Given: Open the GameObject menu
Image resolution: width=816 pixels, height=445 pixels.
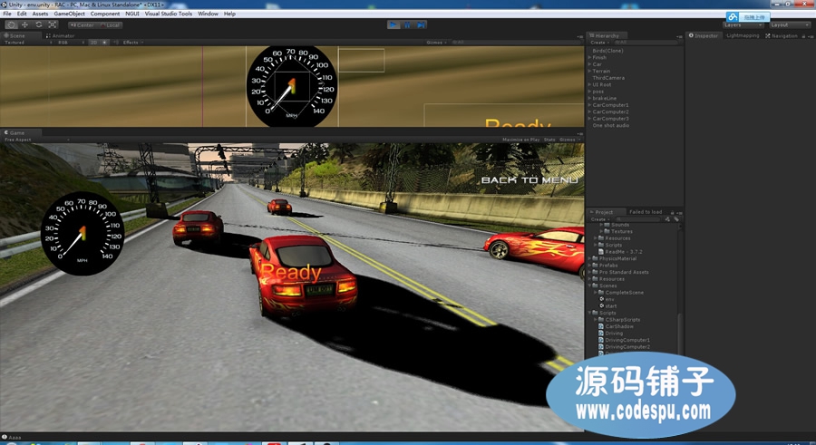Looking at the screenshot, I should (x=69, y=14).
